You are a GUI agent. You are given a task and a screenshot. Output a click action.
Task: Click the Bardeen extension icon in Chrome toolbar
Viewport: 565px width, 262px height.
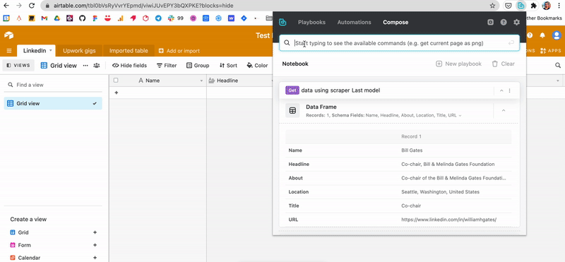point(521,6)
